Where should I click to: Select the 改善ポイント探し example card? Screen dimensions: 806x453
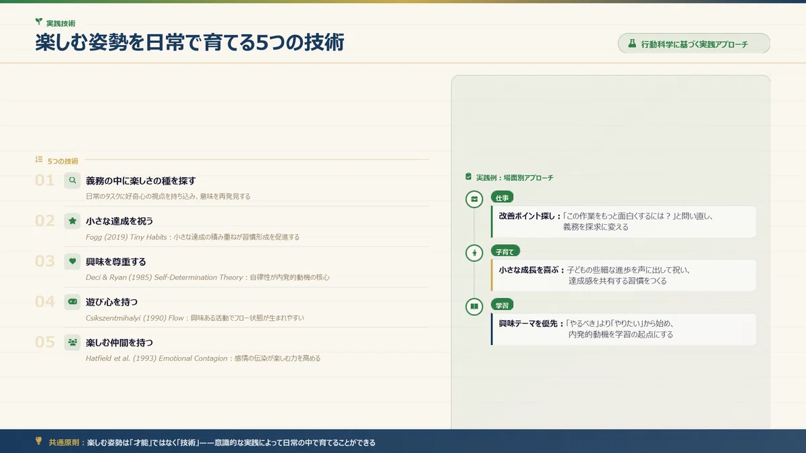623,221
